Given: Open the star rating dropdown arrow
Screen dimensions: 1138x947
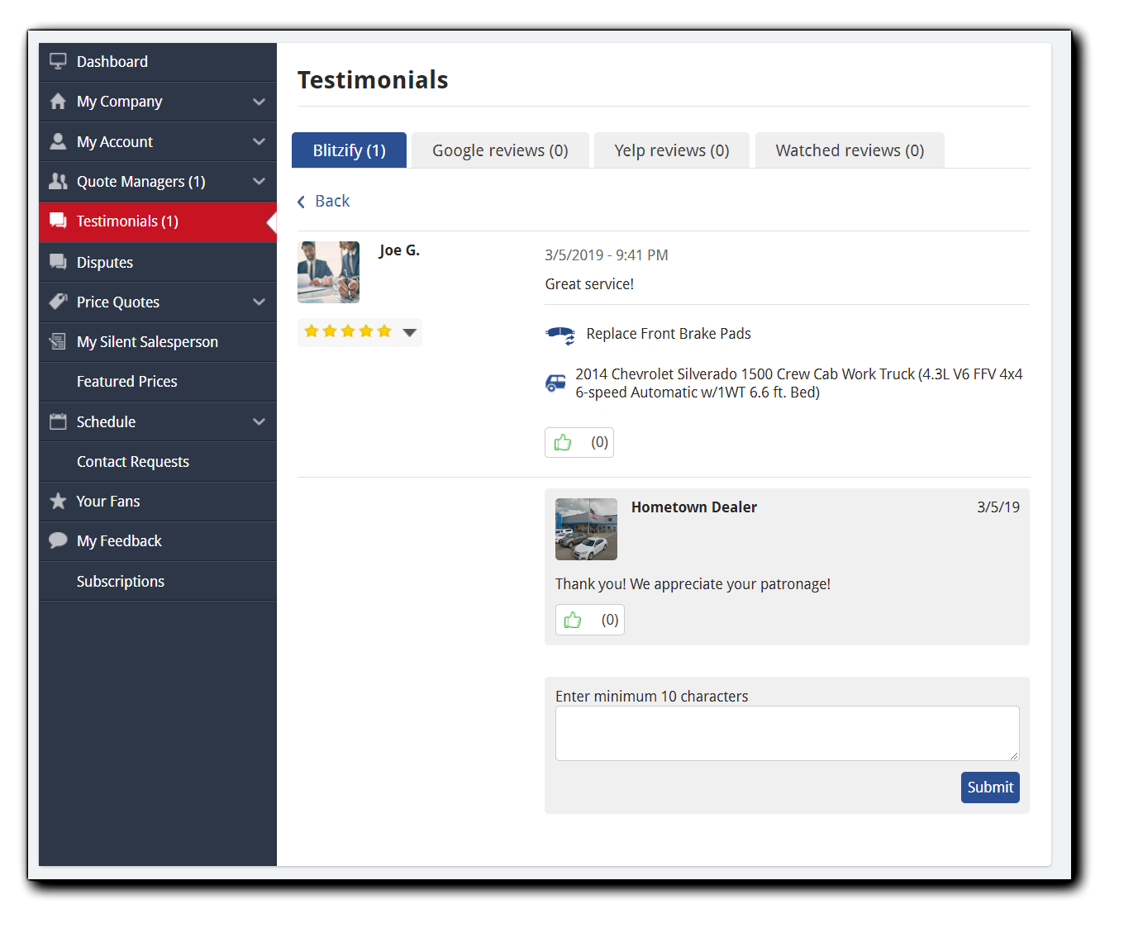Looking at the screenshot, I should (x=409, y=332).
